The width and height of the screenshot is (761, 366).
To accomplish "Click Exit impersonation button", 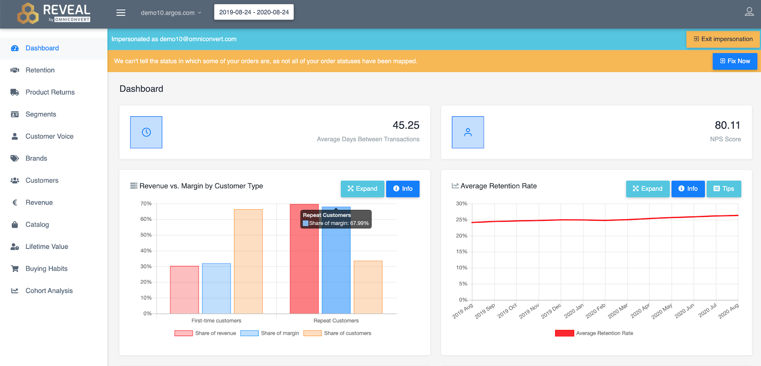I will (723, 39).
